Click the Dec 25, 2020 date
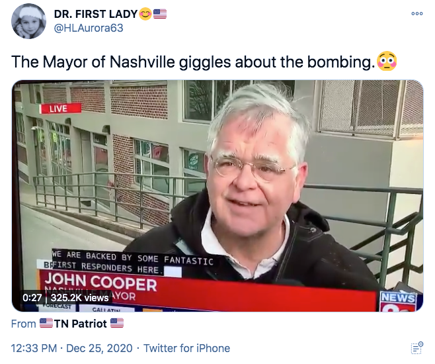The image size is (435, 364). [99, 348]
